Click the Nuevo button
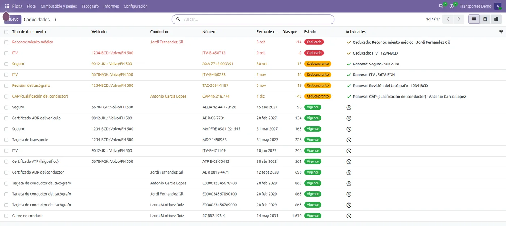This screenshot has height=226, width=506. point(13,20)
